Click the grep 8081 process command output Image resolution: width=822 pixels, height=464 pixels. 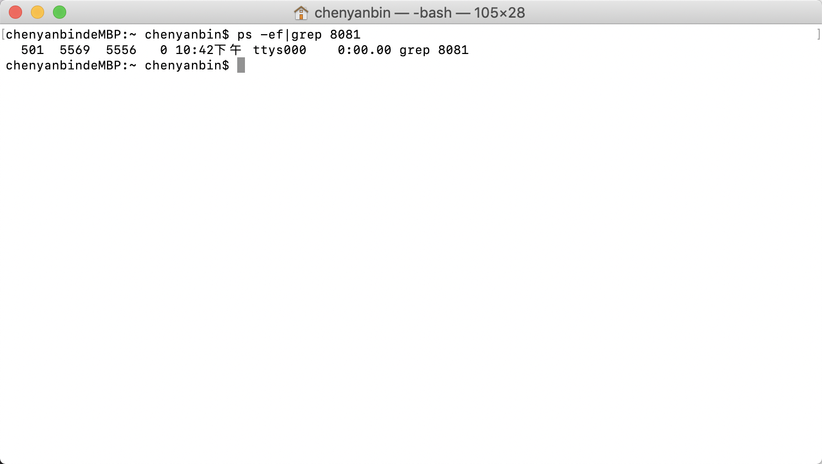[434, 50]
